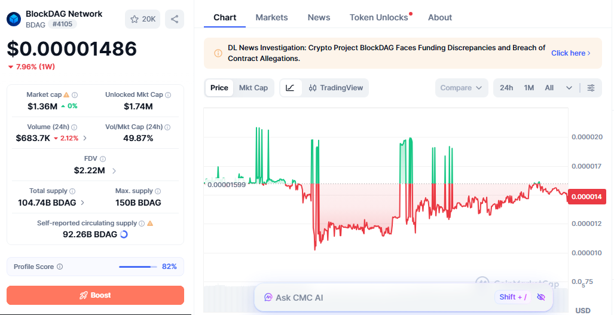Click the Volume (24h) info icon
The width and height of the screenshot is (614, 315).
tap(74, 127)
